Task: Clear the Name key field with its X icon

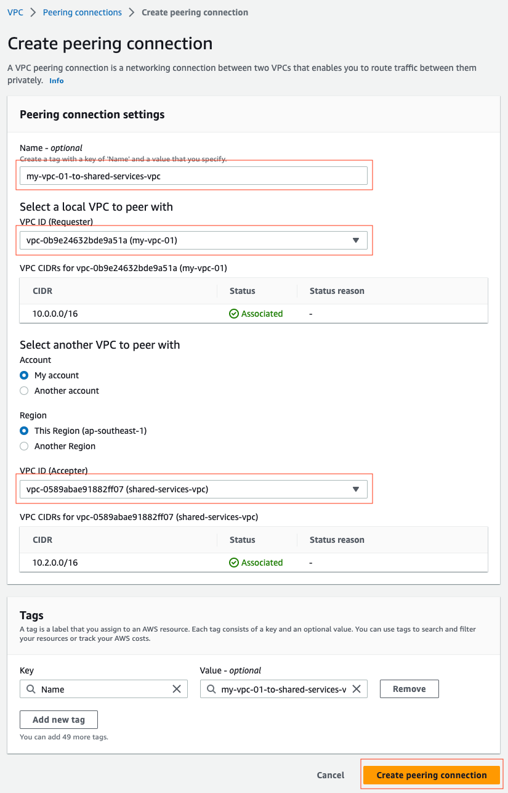Action: (x=178, y=688)
